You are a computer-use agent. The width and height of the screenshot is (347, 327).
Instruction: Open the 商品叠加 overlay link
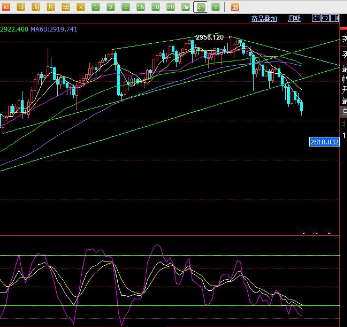264,19
